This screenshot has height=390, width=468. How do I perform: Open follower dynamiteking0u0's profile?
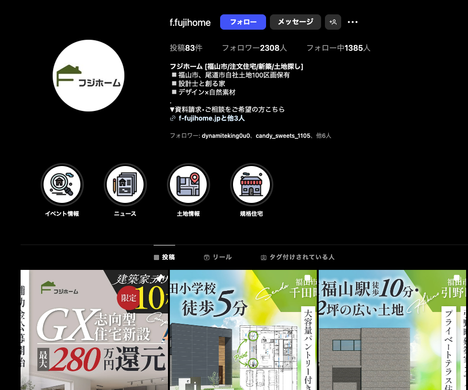pyautogui.click(x=226, y=136)
